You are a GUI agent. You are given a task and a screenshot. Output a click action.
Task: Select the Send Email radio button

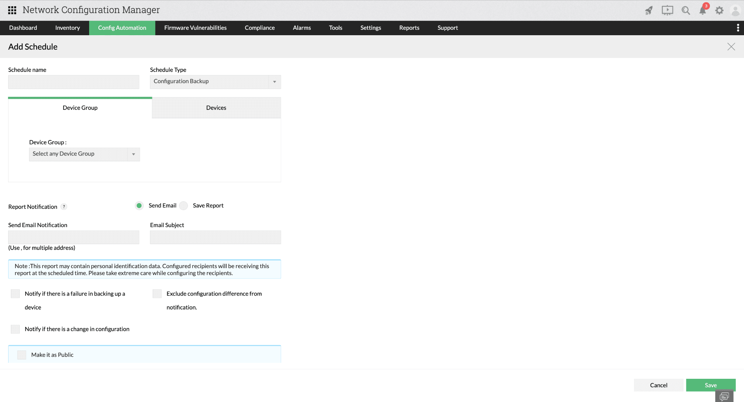click(x=139, y=205)
